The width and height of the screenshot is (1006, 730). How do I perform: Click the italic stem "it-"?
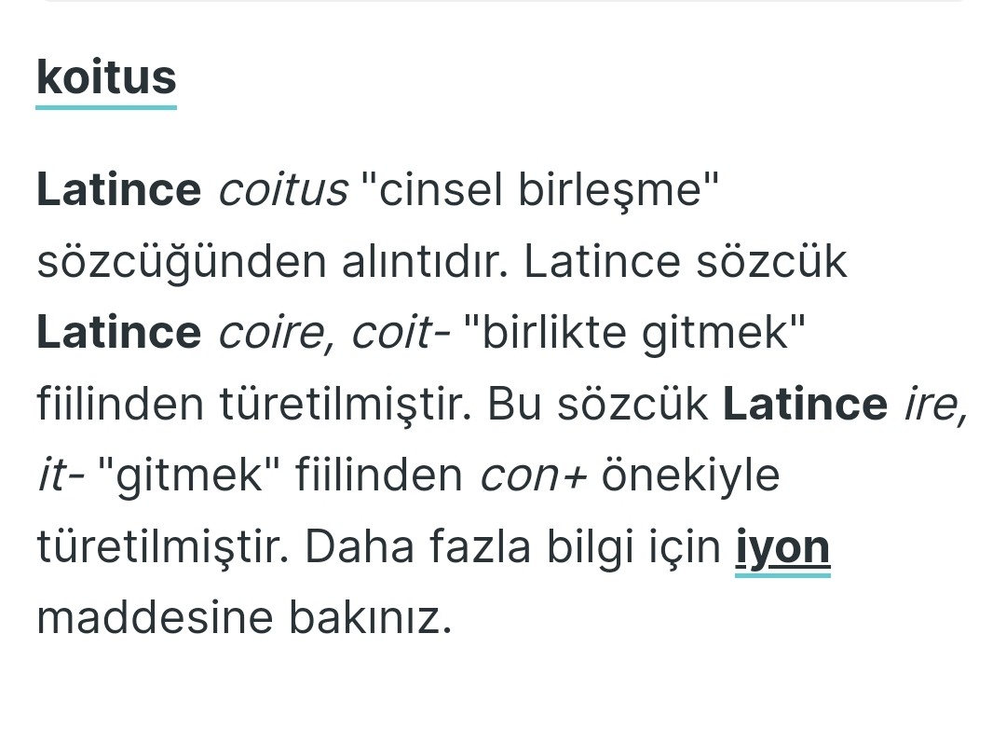(x=61, y=476)
